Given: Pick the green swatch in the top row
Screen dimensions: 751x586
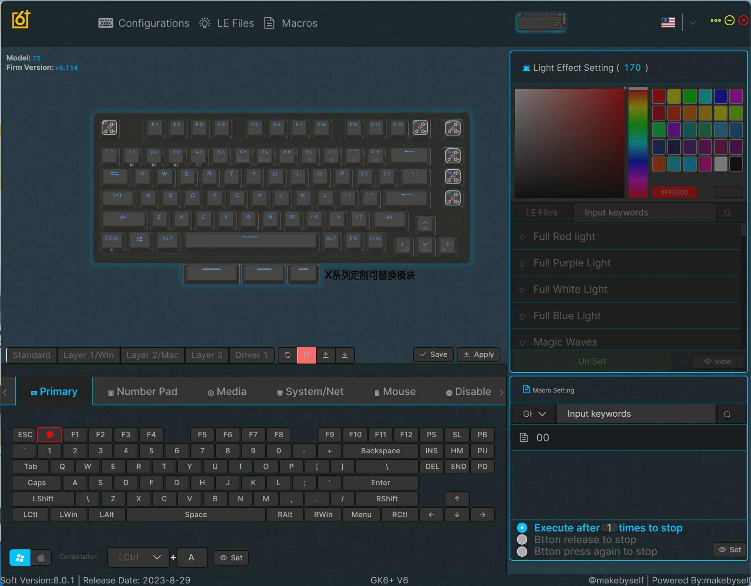Looking at the screenshot, I should (x=689, y=96).
